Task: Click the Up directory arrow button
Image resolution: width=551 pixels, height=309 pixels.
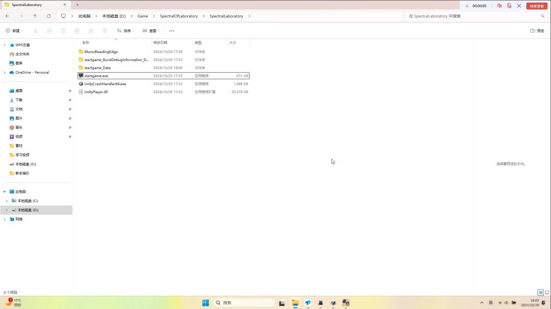Action: (x=35, y=16)
